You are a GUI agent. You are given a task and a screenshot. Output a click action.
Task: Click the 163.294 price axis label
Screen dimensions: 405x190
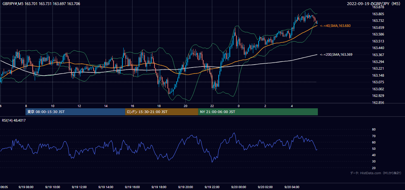pos(378,61)
